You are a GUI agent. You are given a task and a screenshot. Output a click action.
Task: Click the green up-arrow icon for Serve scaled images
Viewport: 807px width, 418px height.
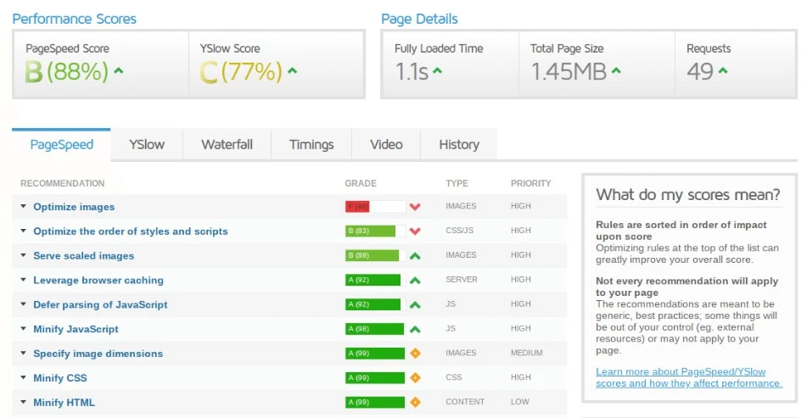(x=415, y=255)
